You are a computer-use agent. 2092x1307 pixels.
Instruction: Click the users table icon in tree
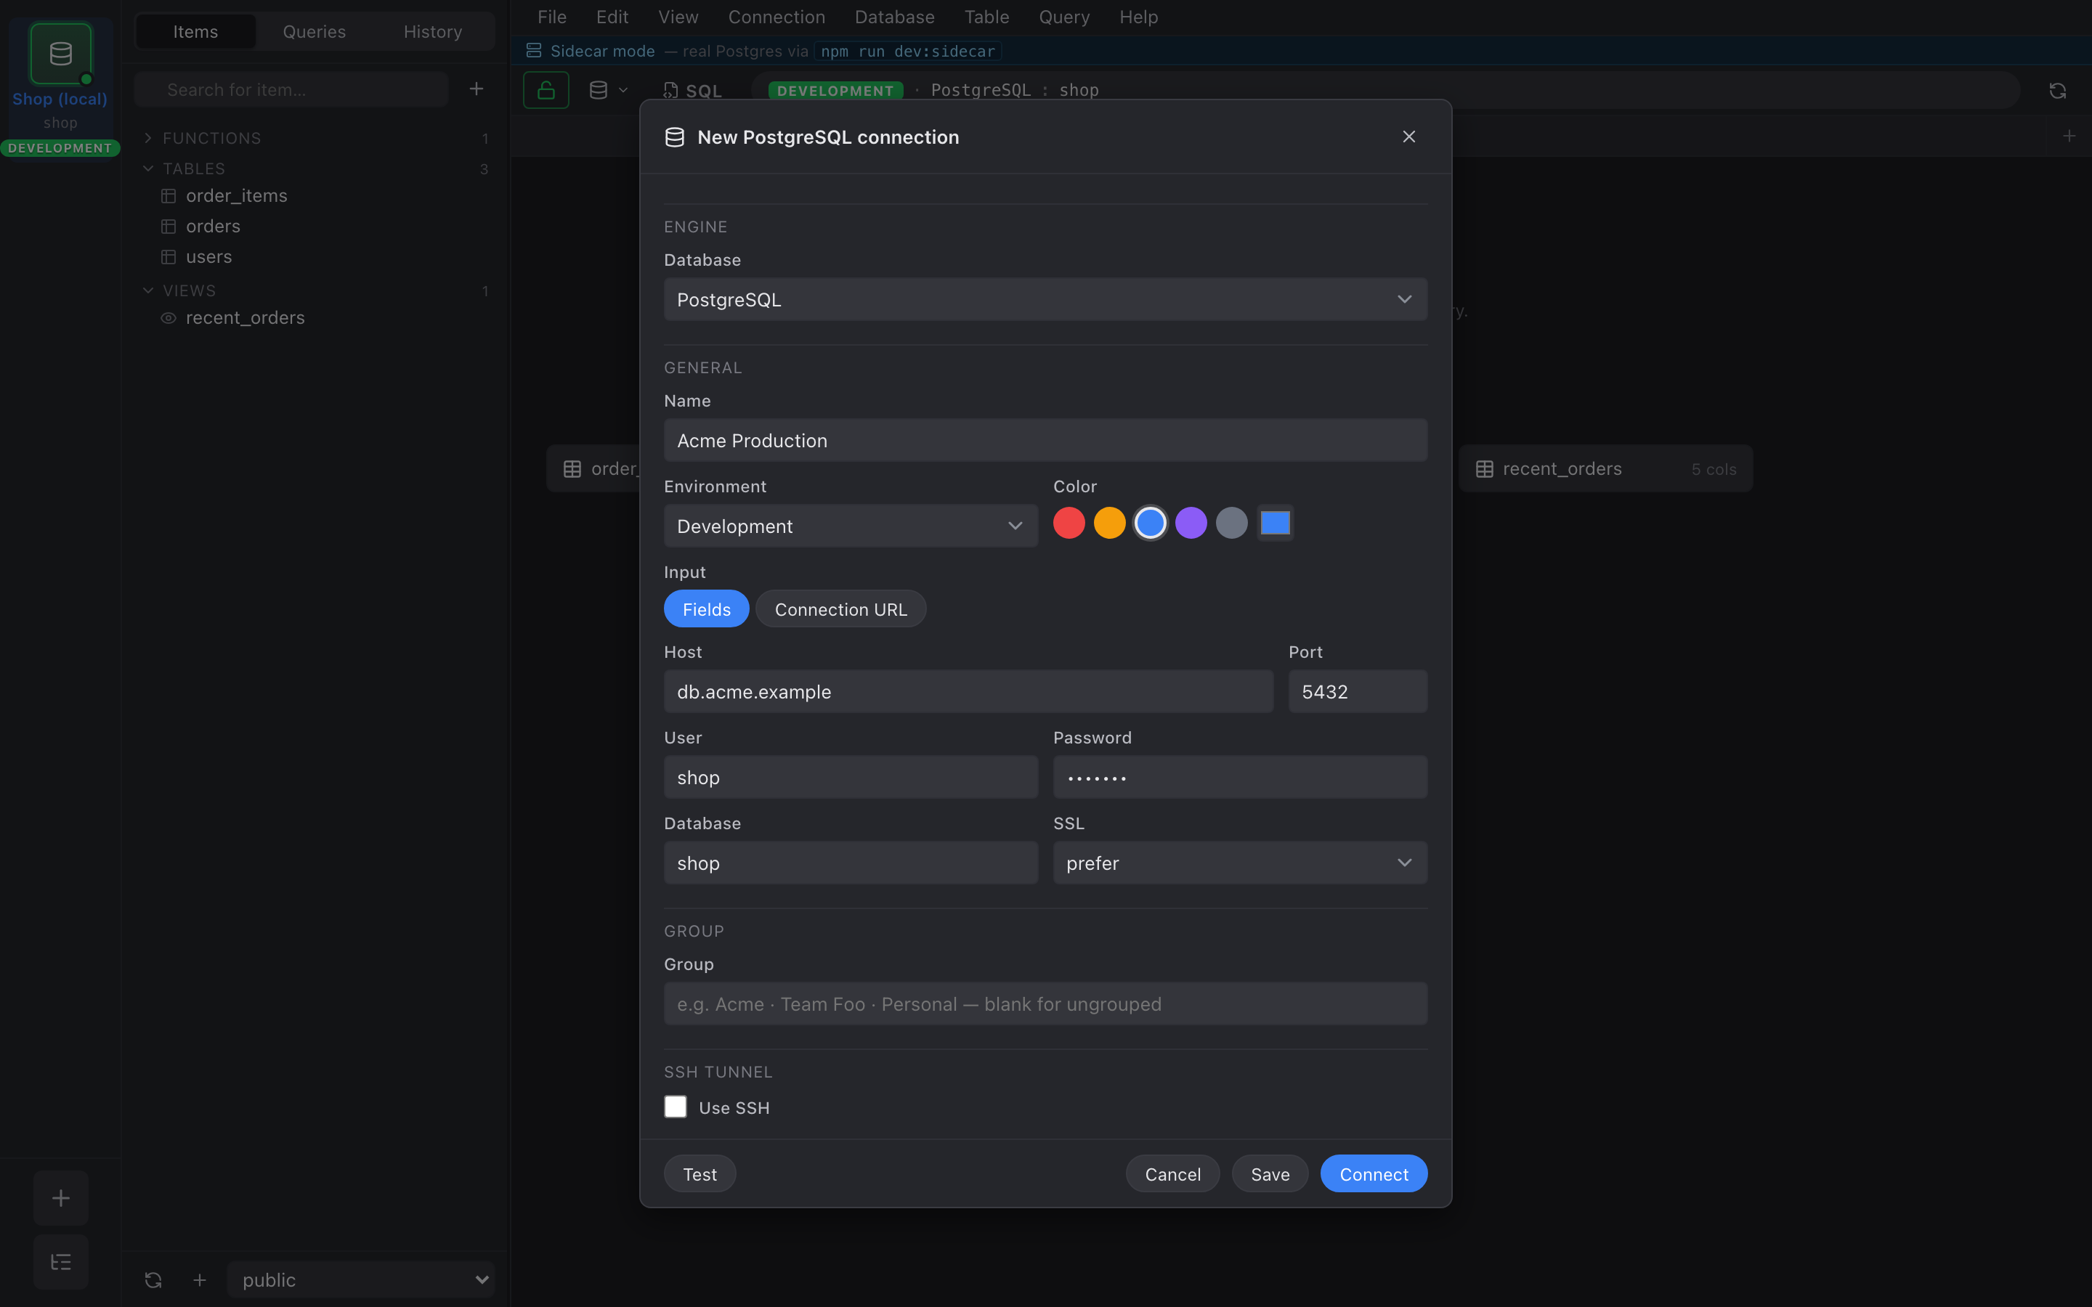click(x=169, y=257)
